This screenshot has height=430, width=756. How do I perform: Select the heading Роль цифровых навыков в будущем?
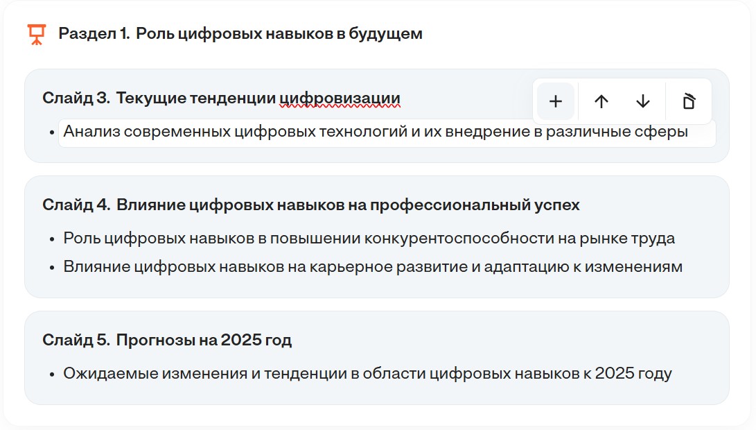click(x=281, y=31)
